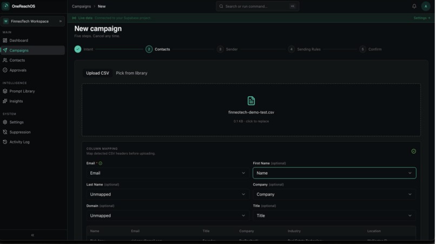Click the Location column header in preview
The height and width of the screenshot is (244, 436).
tap(374, 231)
